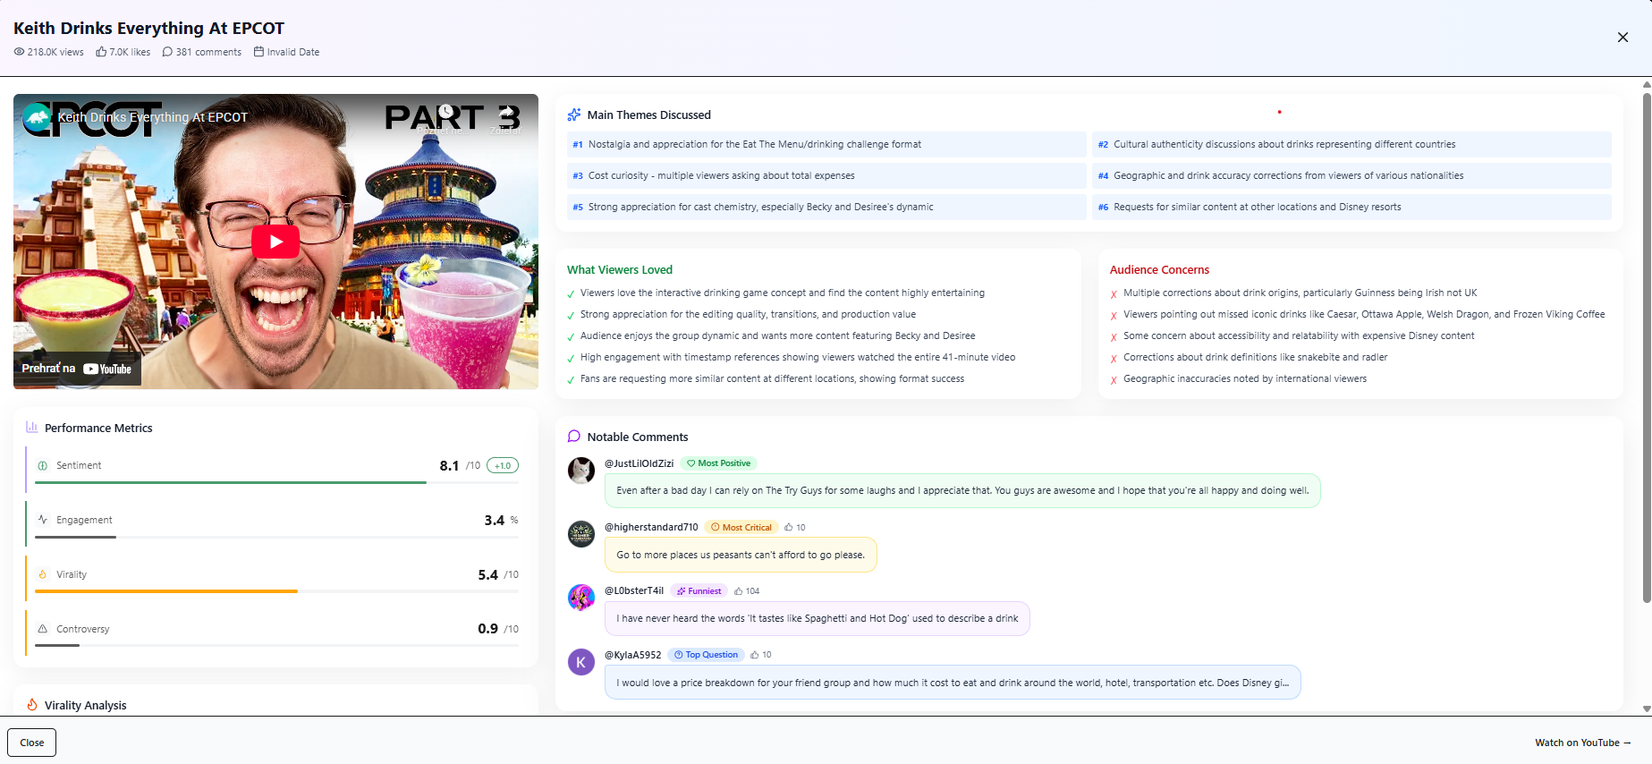Click the @higherstandard710 username

pos(651,527)
